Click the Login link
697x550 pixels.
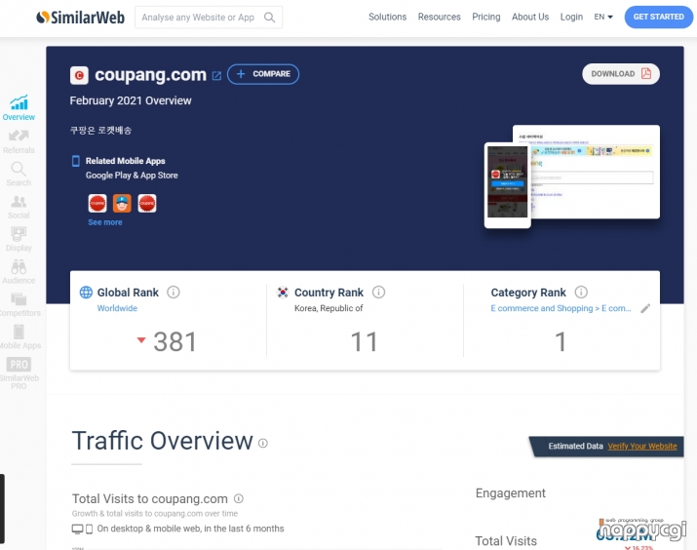click(x=571, y=17)
